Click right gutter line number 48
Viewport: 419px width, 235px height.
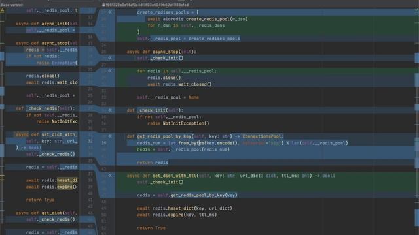[103, 202]
